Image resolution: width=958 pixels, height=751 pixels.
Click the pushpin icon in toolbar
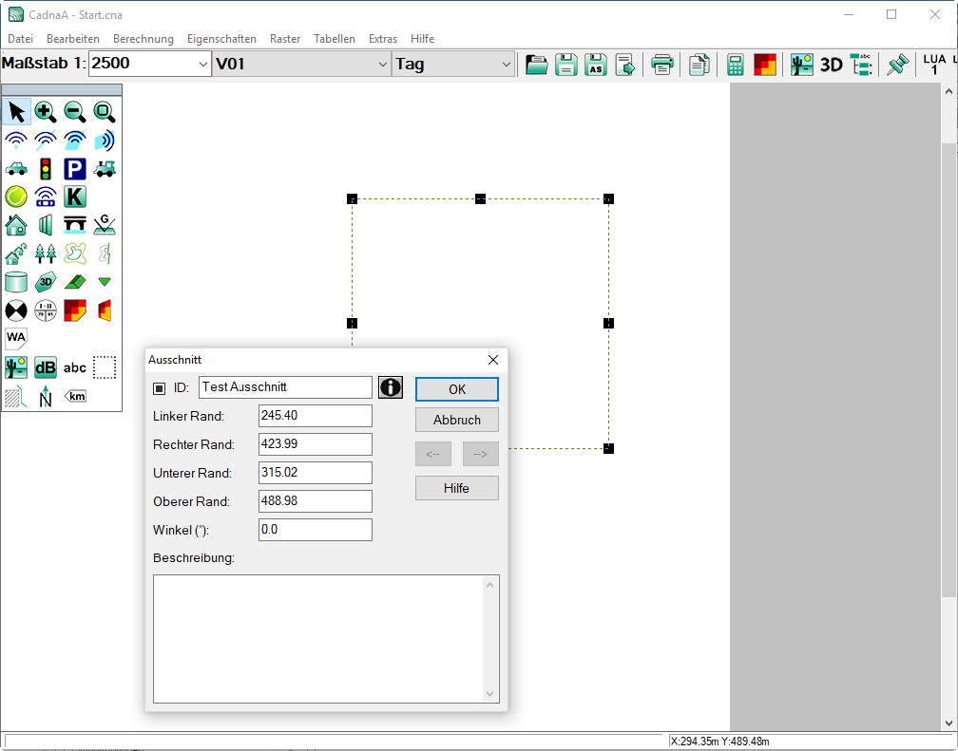(x=898, y=65)
